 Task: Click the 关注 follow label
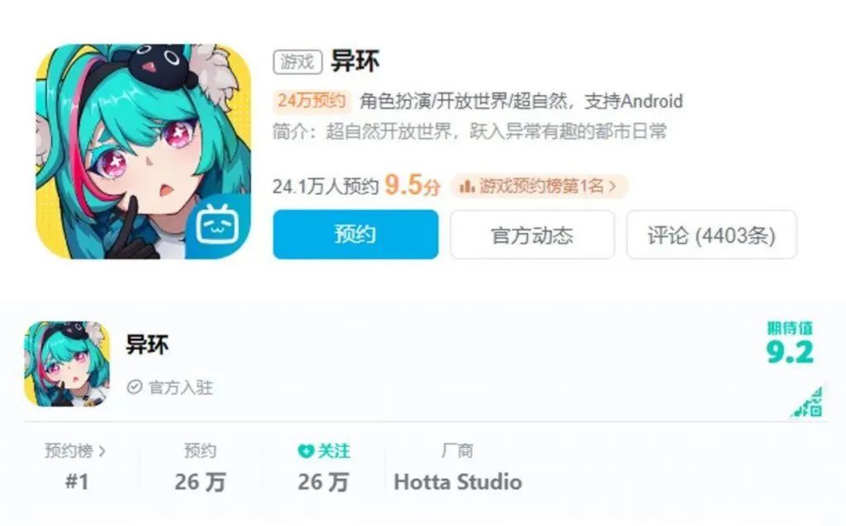[x=334, y=451]
